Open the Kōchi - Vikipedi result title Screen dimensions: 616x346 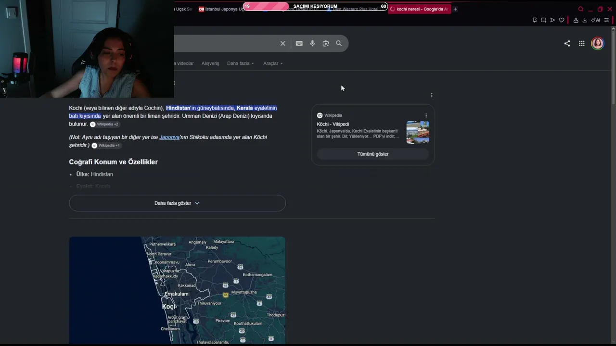[333, 124]
